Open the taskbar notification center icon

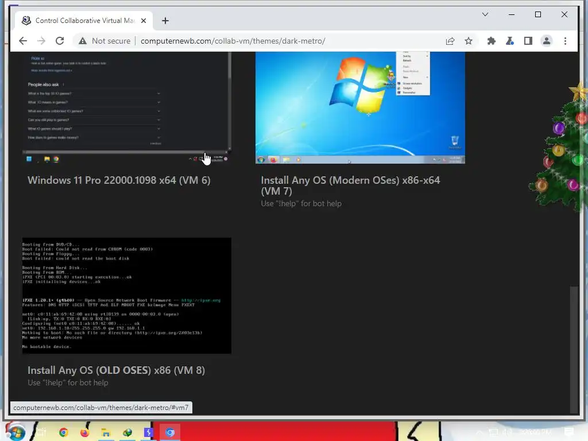pyautogui.click(x=569, y=432)
